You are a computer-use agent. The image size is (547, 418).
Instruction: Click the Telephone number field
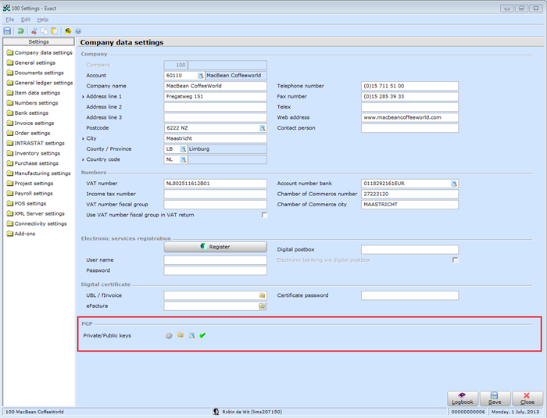coord(409,86)
